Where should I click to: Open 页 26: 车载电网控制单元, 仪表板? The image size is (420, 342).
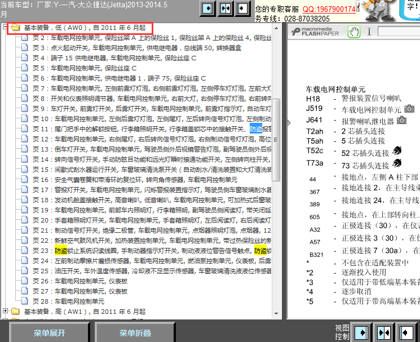coord(80,281)
